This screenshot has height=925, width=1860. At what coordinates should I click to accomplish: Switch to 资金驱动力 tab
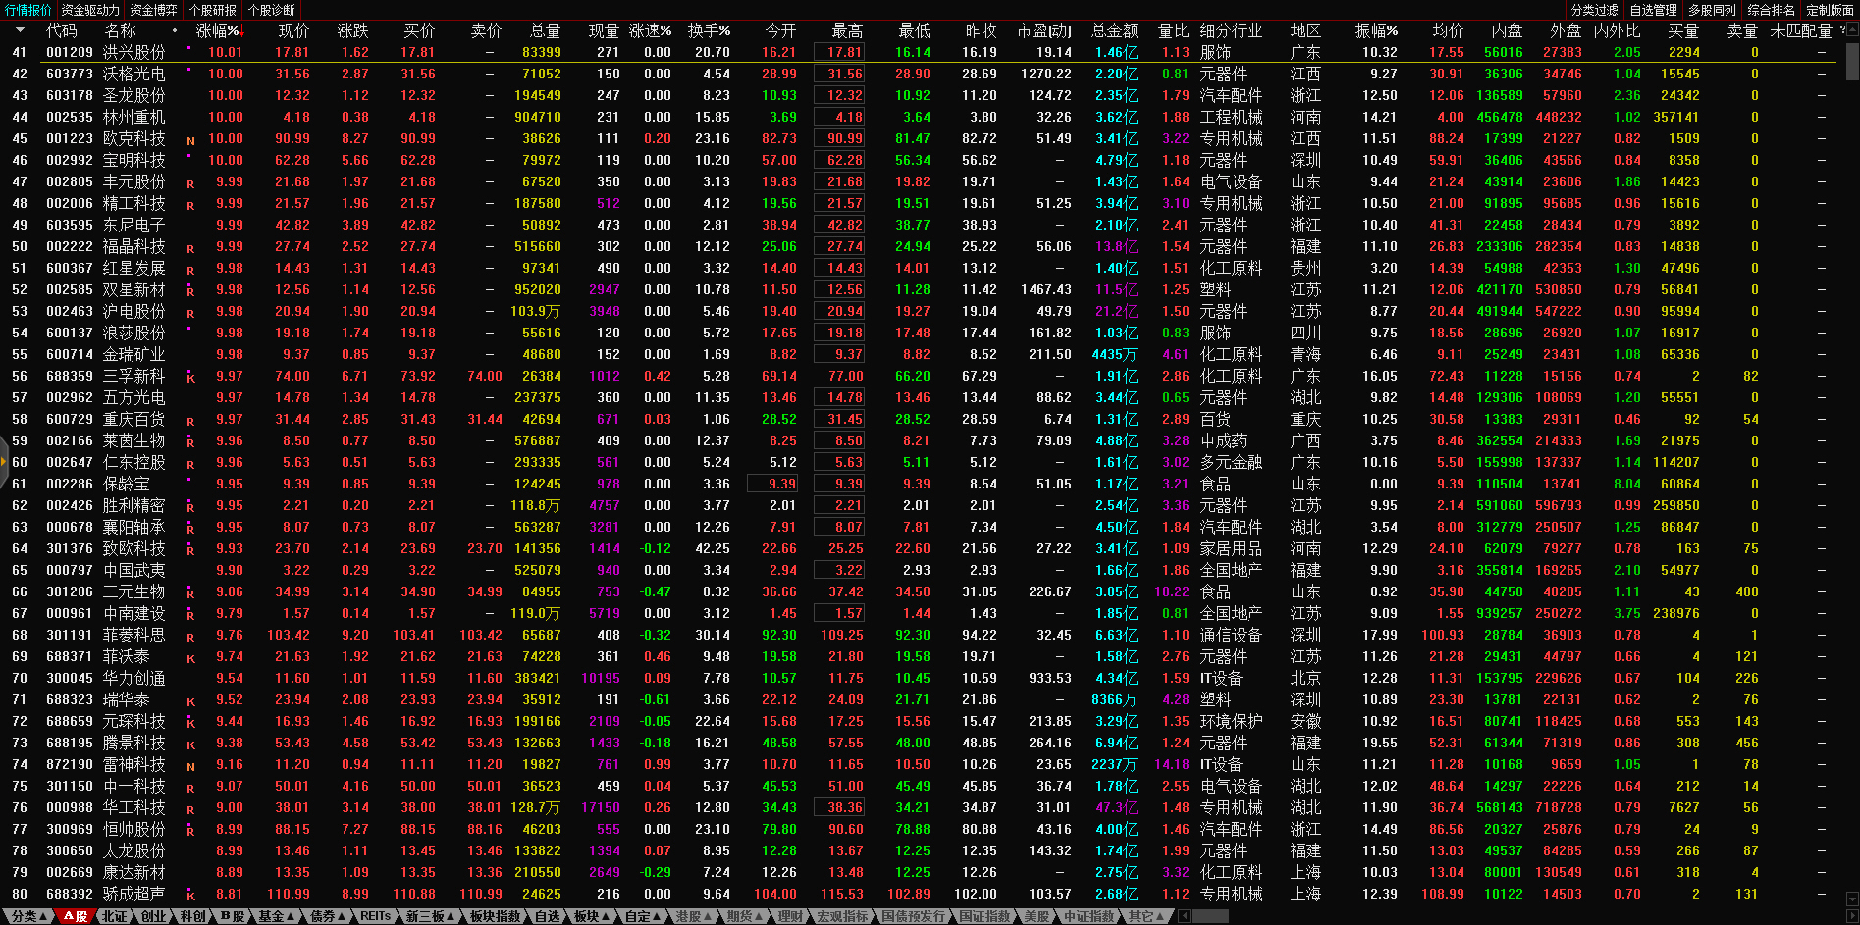point(90,10)
